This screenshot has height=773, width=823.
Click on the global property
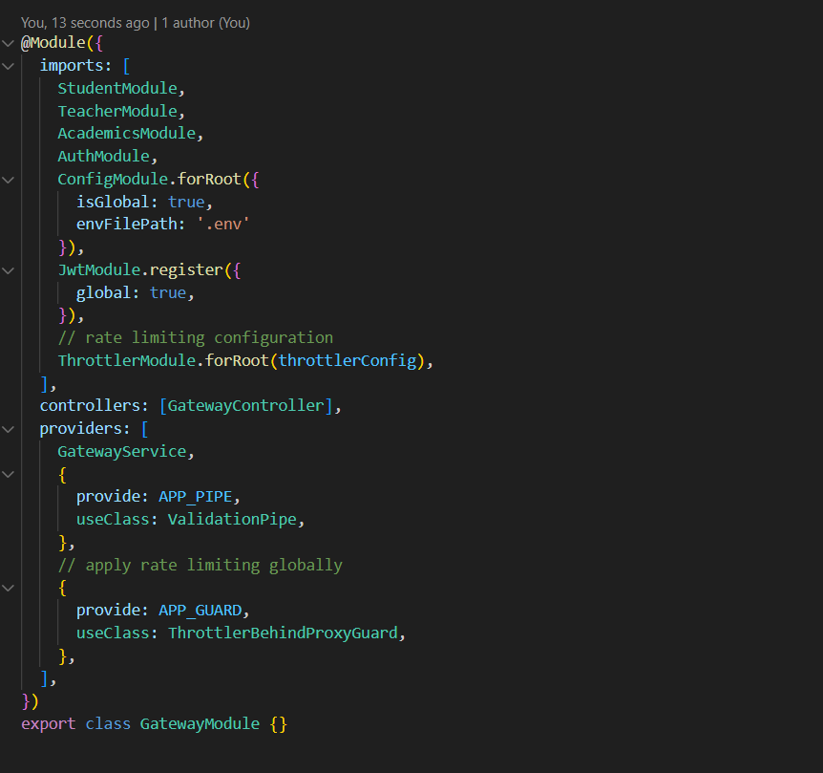pyautogui.click(x=103, y=293)
